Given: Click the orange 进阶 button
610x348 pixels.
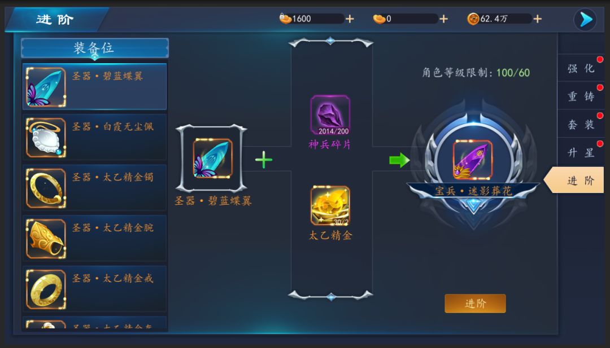Looking at the screenshot, I should (475, 303).
